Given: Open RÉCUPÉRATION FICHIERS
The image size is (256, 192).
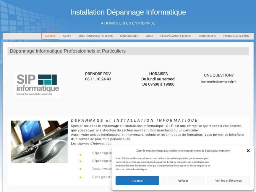Looking at the screenshot, I should click(x=176, y=36).
